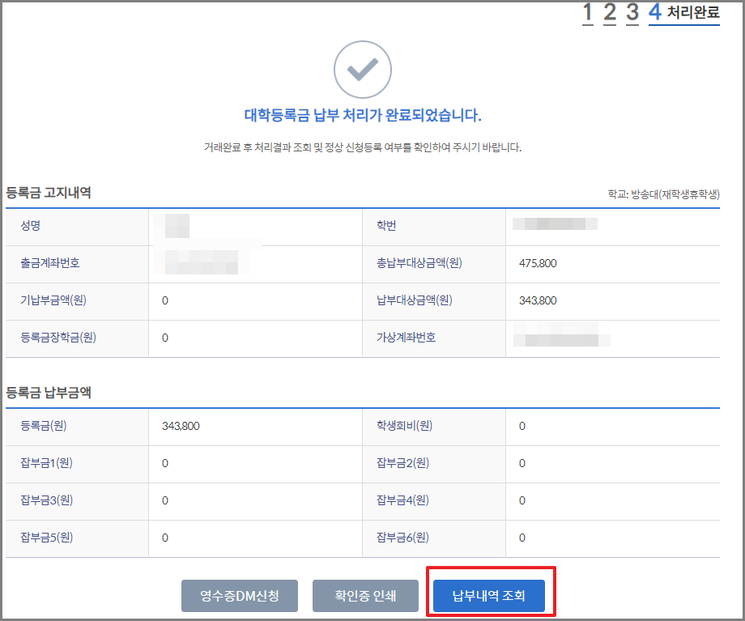The image size is (745, 621).
Task: Click the 영수증DM신청 button
Action: 239,596
